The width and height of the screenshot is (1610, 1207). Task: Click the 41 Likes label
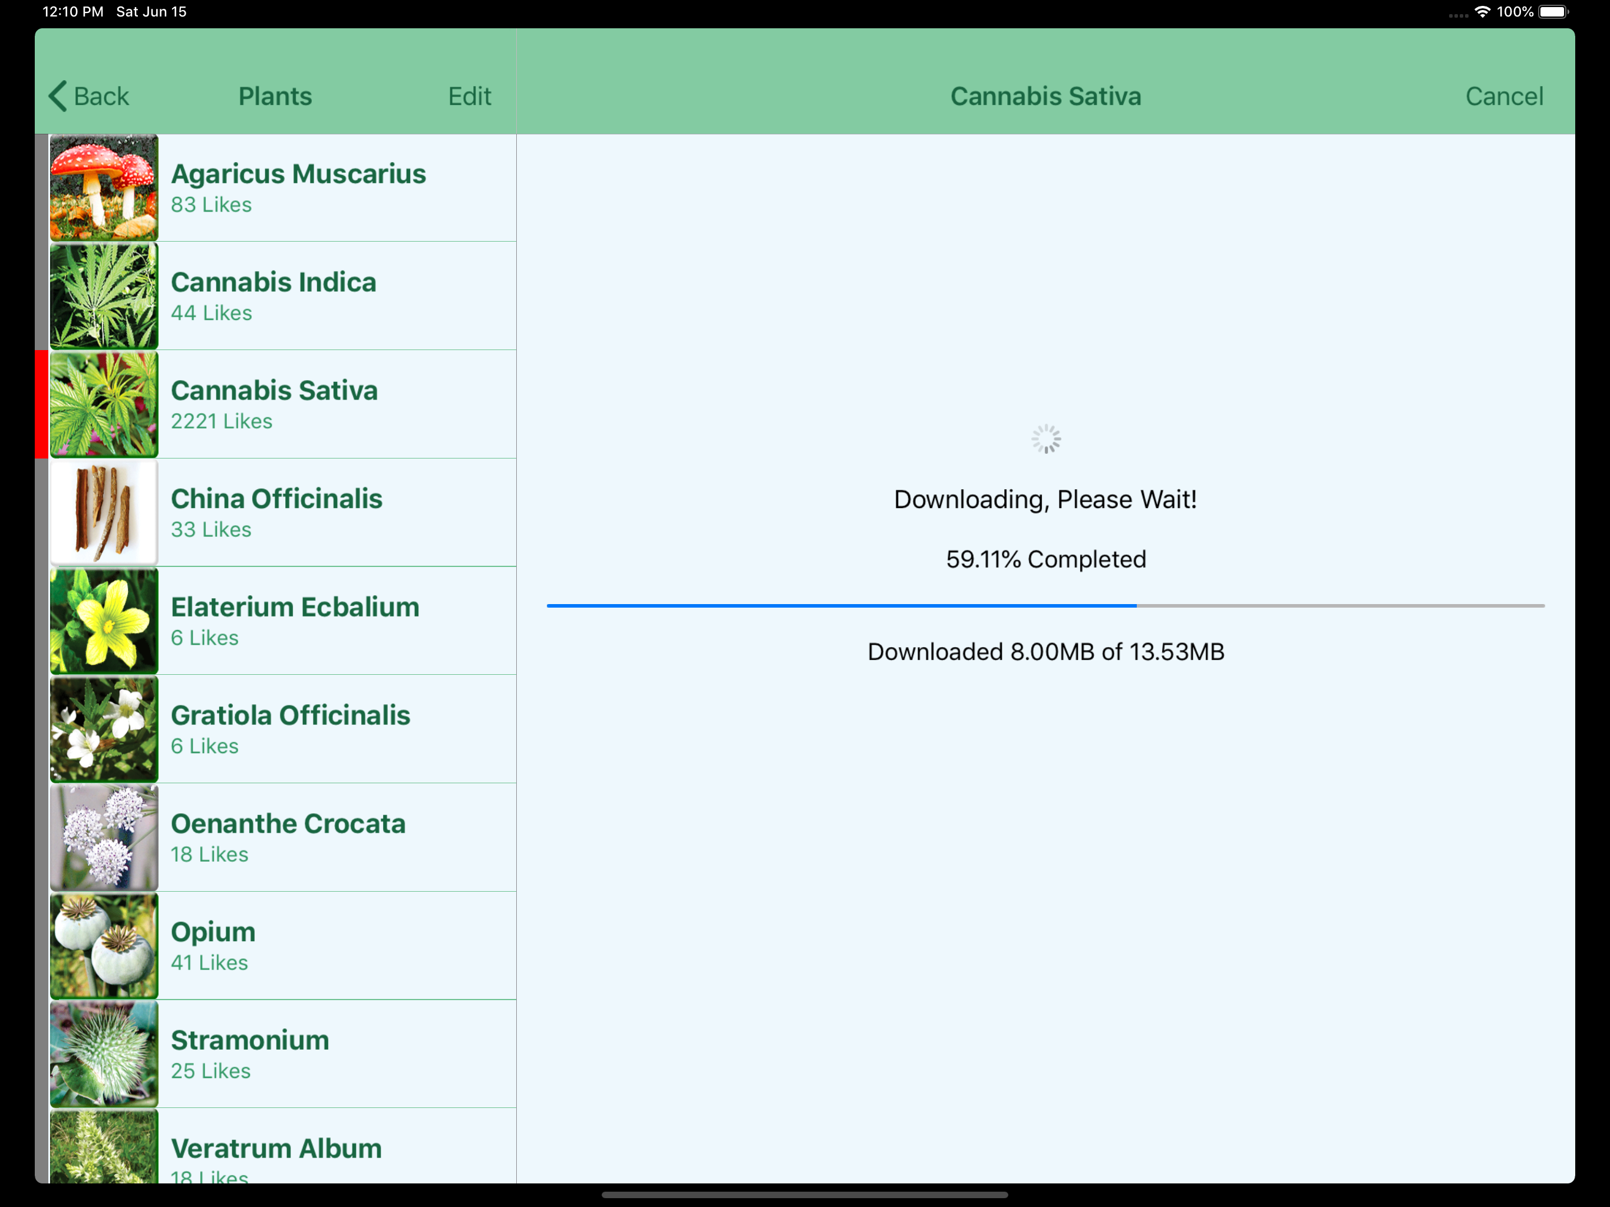tap(210, 963)
